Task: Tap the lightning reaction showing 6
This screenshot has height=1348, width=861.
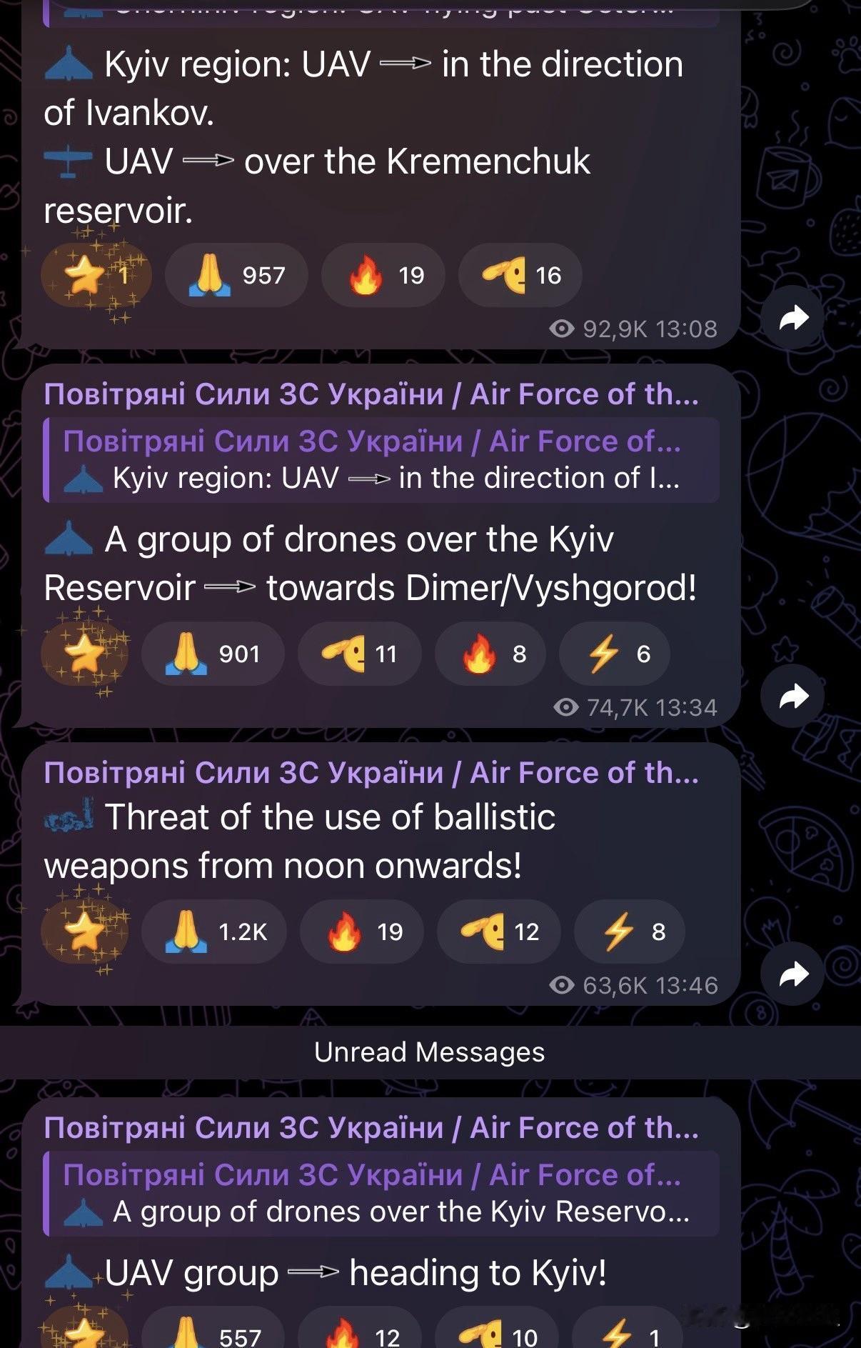Action: coord(615,654)
